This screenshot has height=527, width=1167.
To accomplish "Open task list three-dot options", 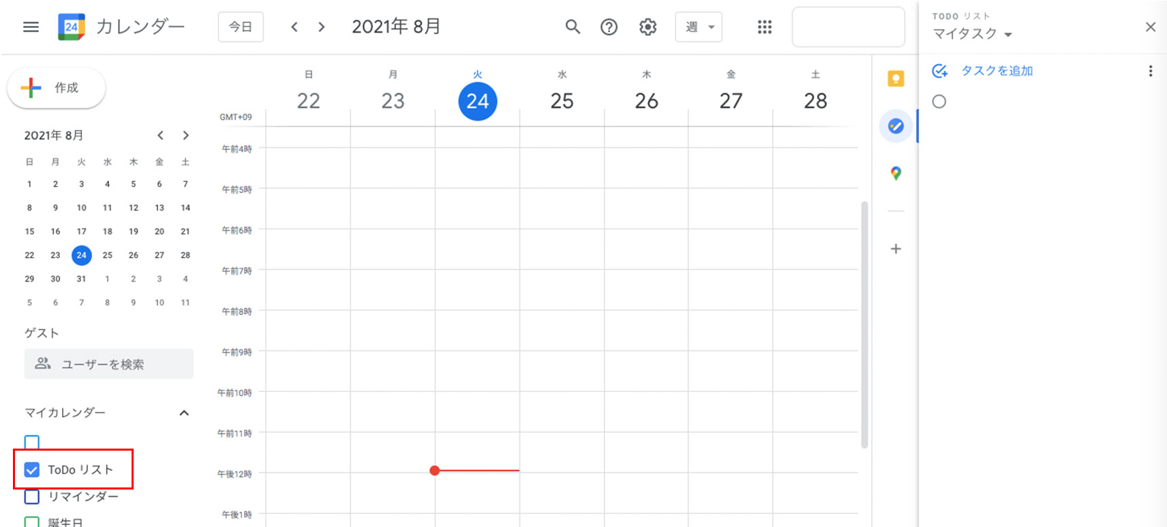I will pyautogui.click(x=1151, y=71).
